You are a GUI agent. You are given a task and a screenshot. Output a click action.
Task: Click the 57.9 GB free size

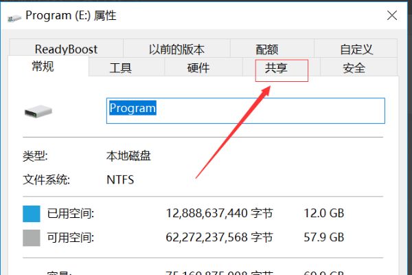pyautogui.click(x=323, y=237)
